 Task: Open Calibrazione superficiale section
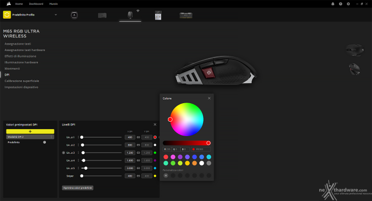point(22,81)
